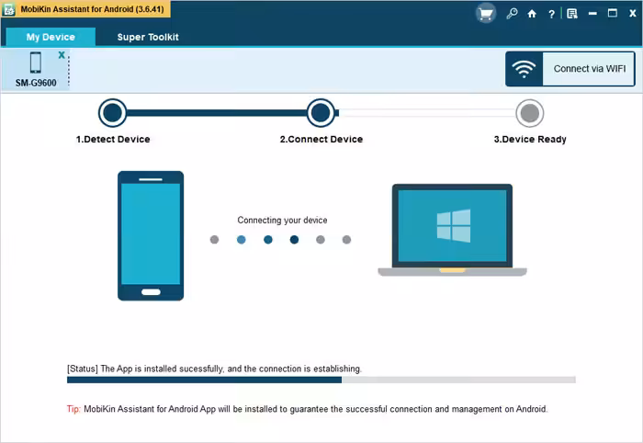Screen dimensions: 643x443
Task: Close the SM-G9600 device tab
Action: click(62, 55)
